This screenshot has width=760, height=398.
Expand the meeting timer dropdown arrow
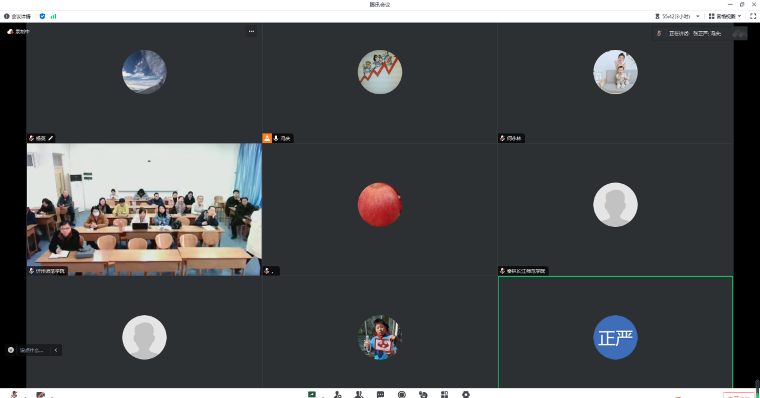pos(698,16)
